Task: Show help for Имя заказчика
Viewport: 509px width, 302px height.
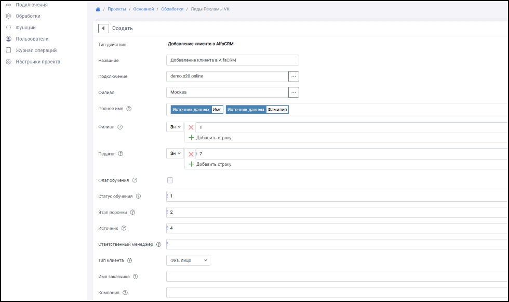Action: (x=136, y=277)
